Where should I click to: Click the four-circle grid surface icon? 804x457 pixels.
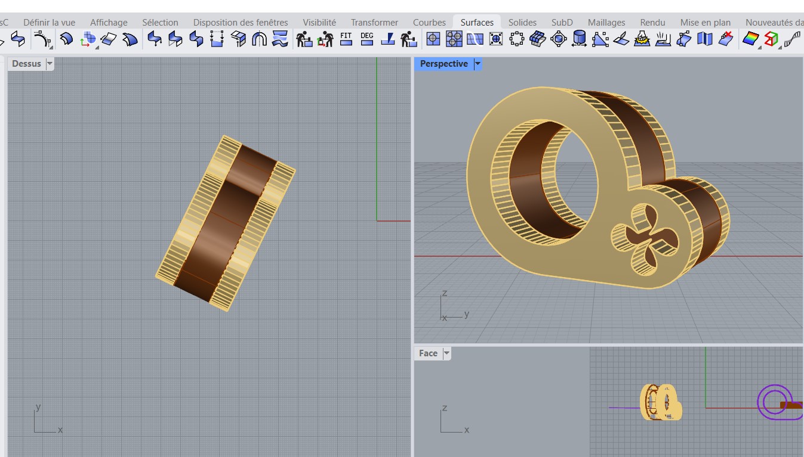(454, 39)
